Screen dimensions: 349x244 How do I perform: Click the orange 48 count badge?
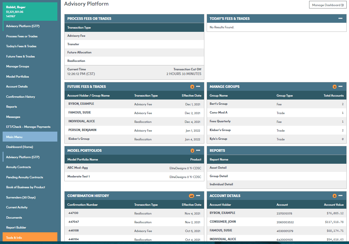pyautogui.click(x=192, y=196)
